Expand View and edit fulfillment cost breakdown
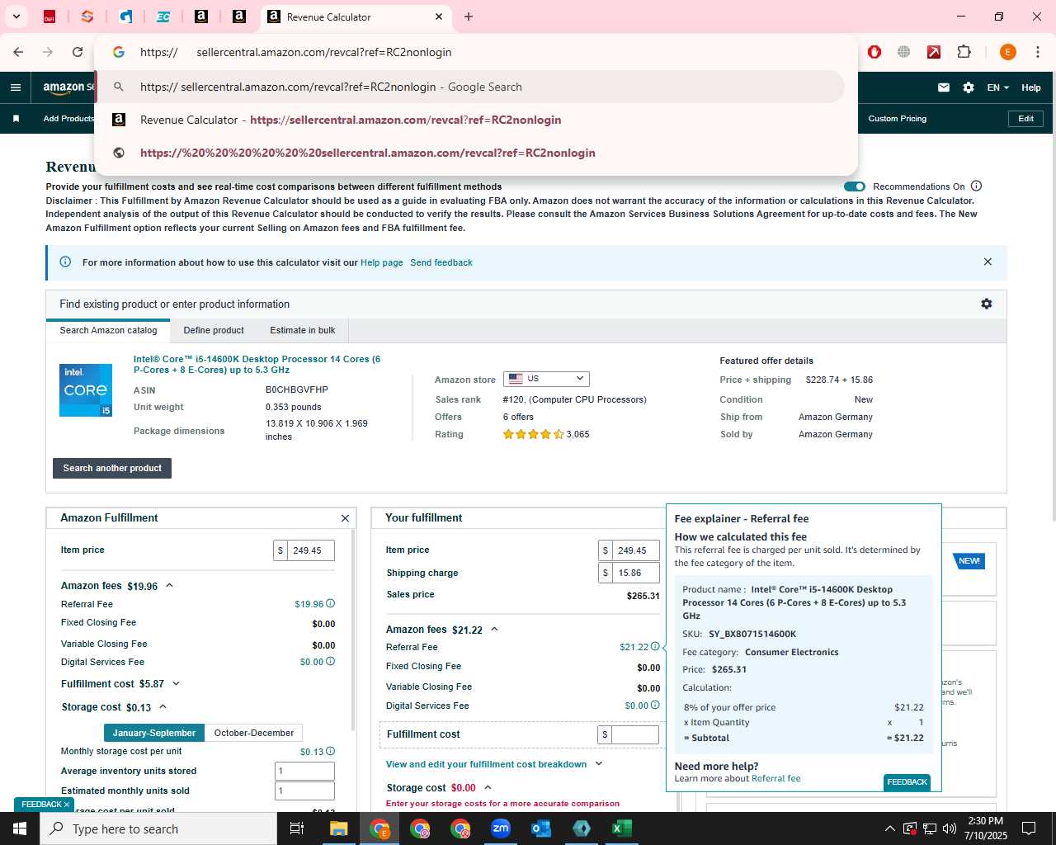This screenshot has height=845, width=1056. coord(494,764)
